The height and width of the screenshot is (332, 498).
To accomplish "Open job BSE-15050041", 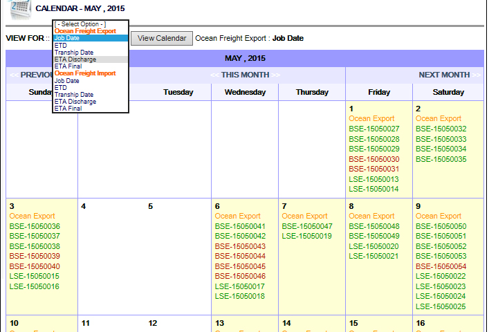I will (240, 227).
